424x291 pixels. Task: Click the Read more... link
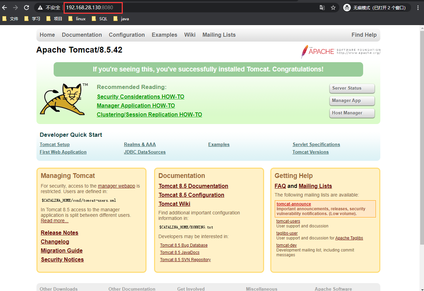(x=55, y=221)
